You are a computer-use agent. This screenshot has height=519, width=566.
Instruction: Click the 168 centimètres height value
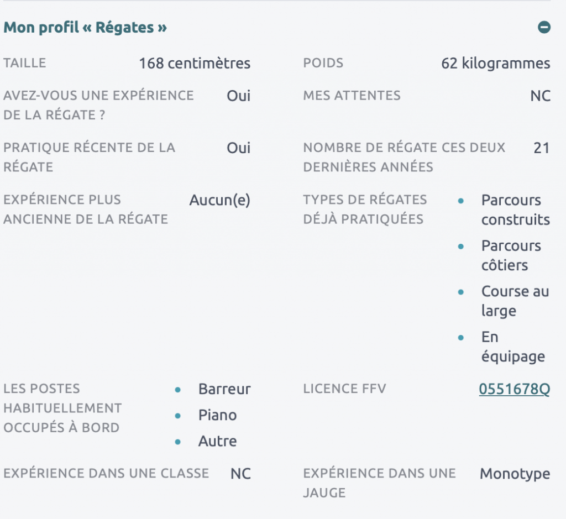195,64
